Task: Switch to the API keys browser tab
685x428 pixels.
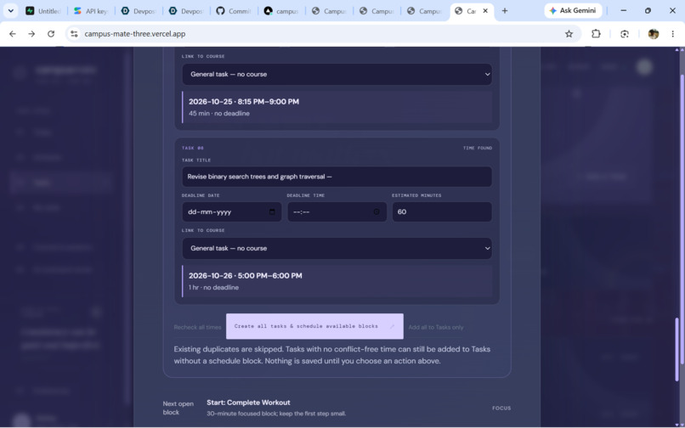Action: [x=91, y=11]
